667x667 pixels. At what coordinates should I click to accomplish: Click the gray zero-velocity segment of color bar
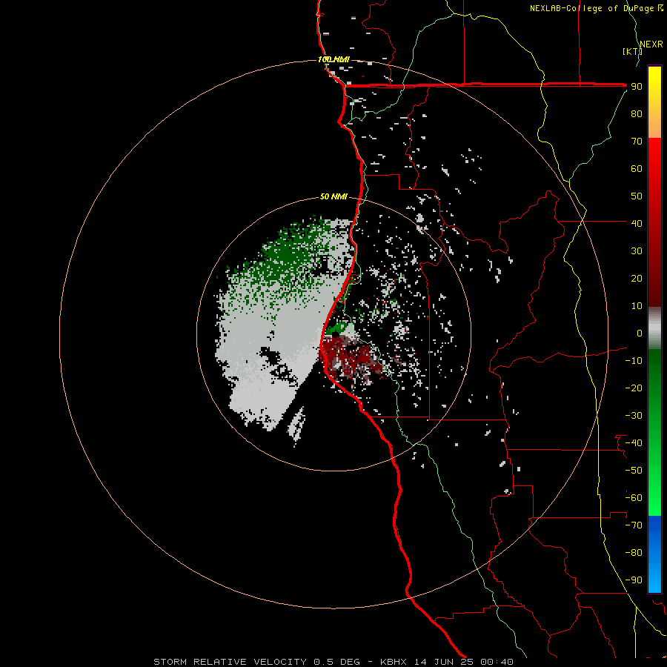pos(654,328)
